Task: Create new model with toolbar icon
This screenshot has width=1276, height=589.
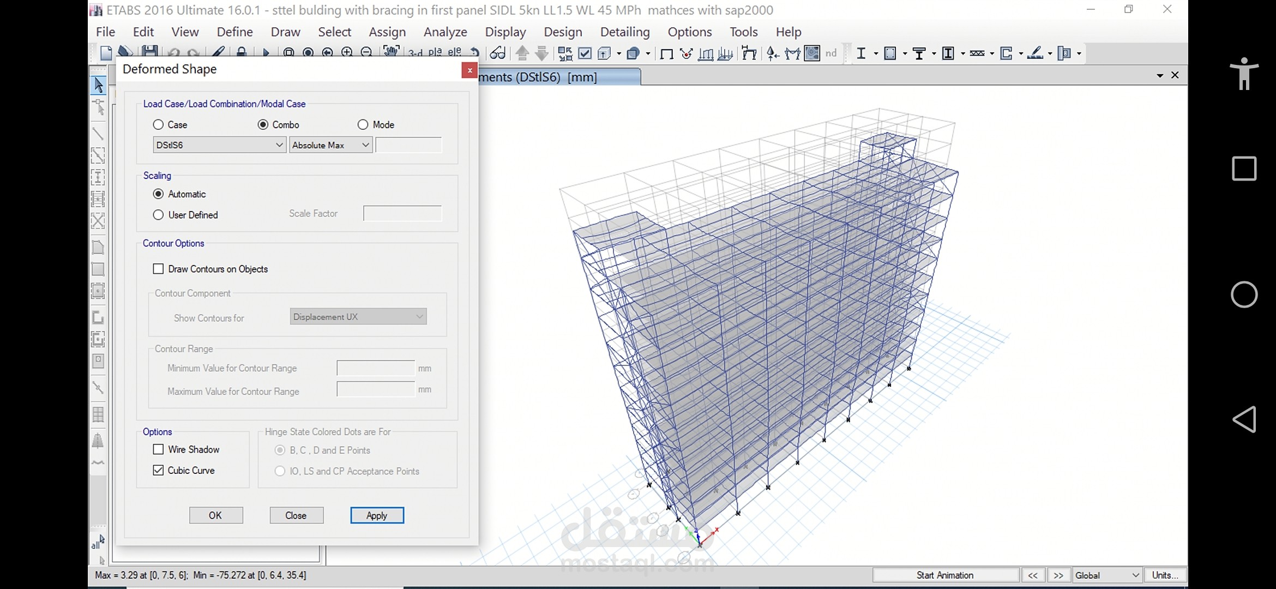Action: [106, 53]
